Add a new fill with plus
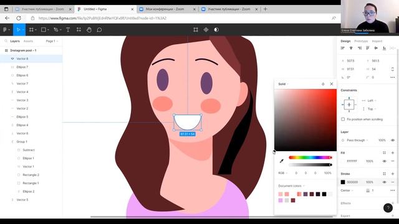 tap(393, 152)
